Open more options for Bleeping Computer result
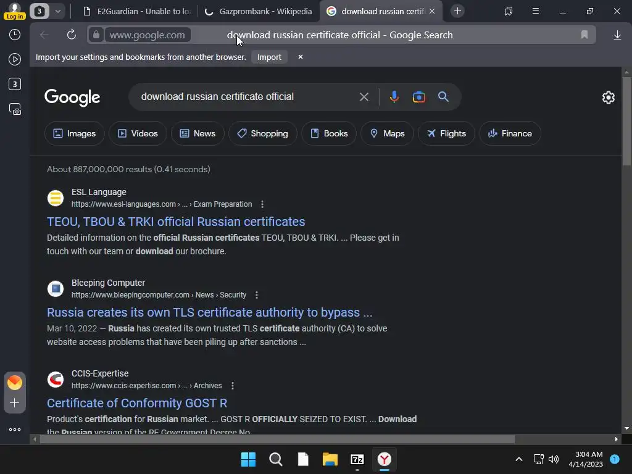The image size is (632, 474). pos(256,295)
